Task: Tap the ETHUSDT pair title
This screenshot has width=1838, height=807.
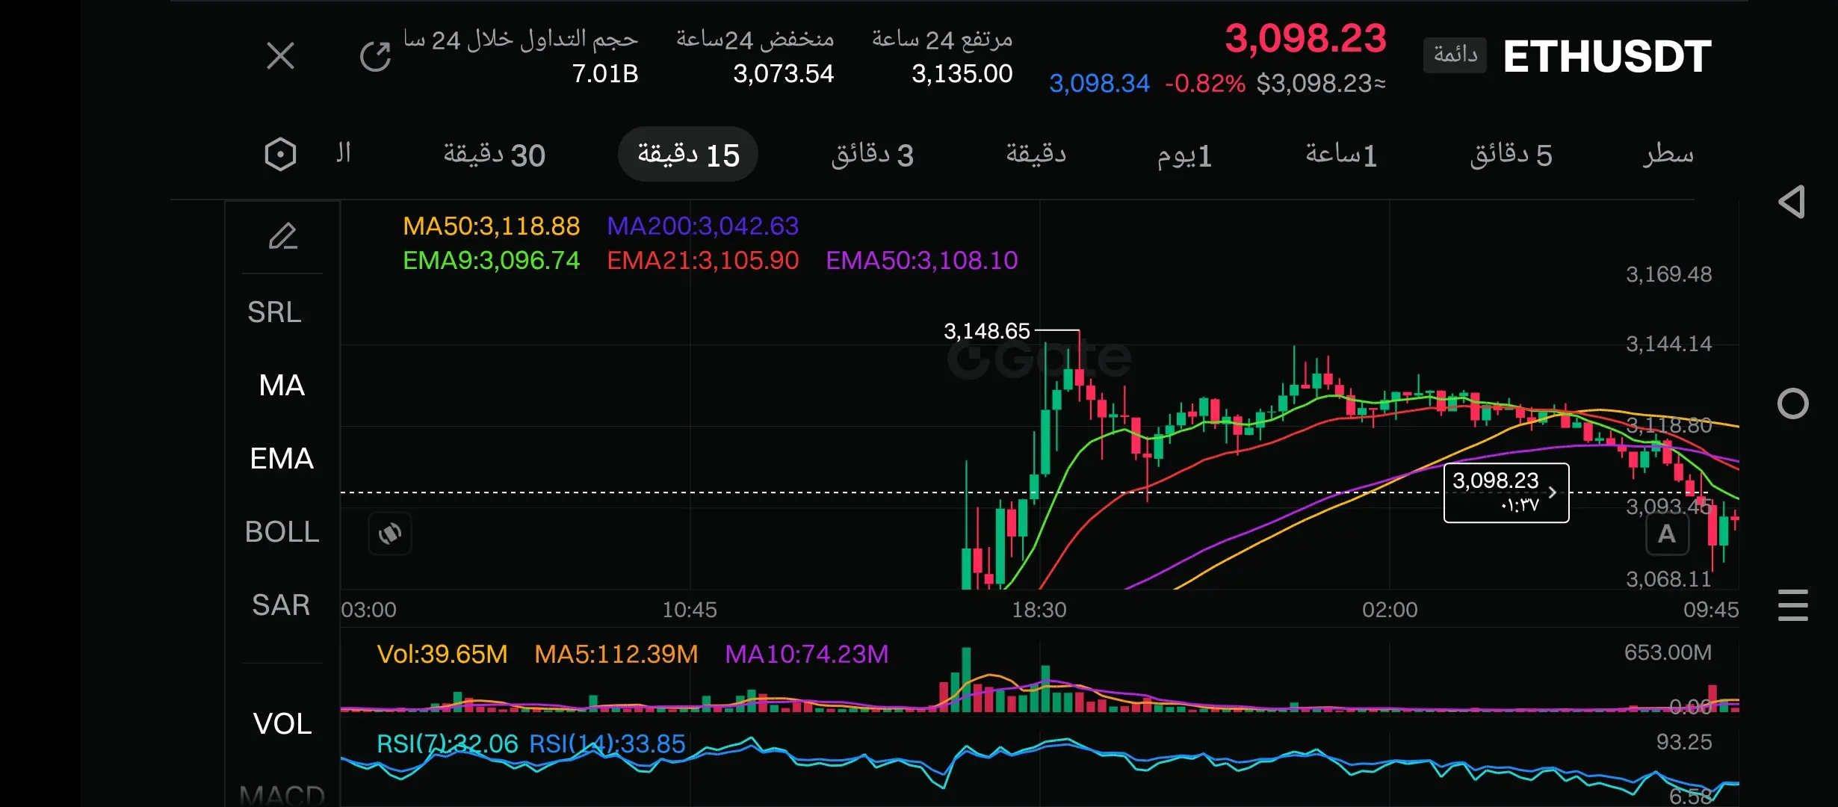Action: (x=1606, y=57)
